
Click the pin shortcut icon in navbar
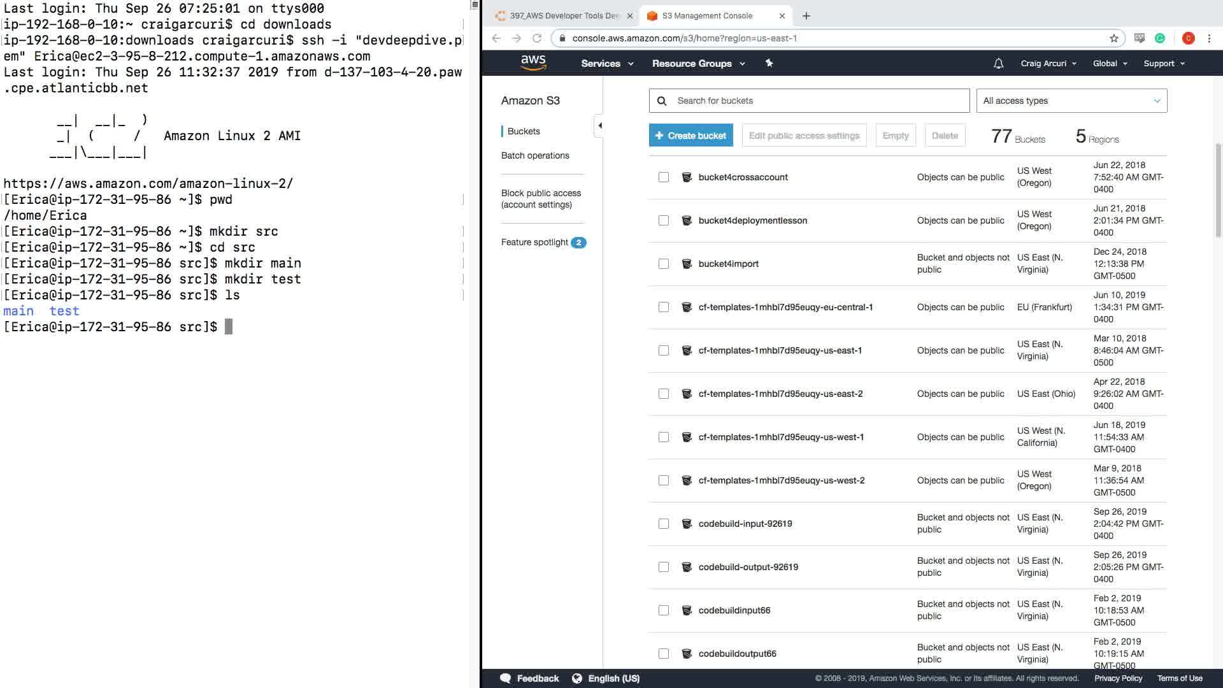tap(769, 63)
